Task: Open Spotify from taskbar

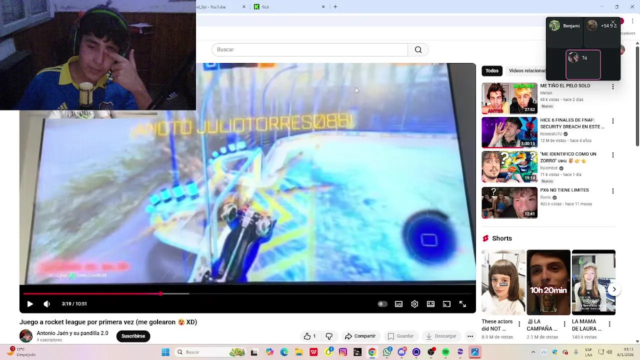Action: 445,352
